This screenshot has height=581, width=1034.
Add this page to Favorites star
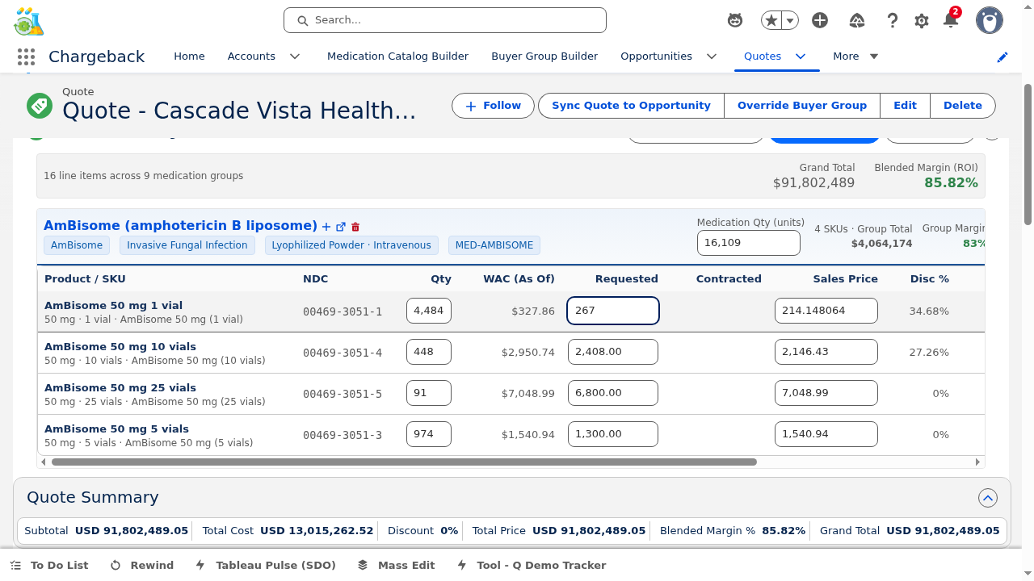pos(772,21)
